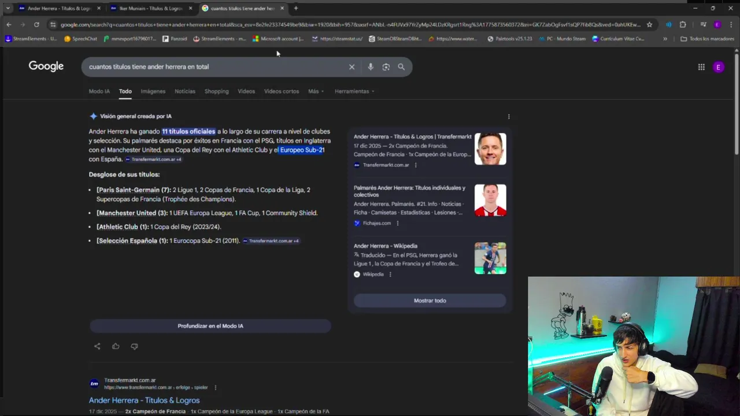Image resolution: width=740 pixels, height=416 pixels.
Task: Open the Google apps grid
Action: (701, 67)
